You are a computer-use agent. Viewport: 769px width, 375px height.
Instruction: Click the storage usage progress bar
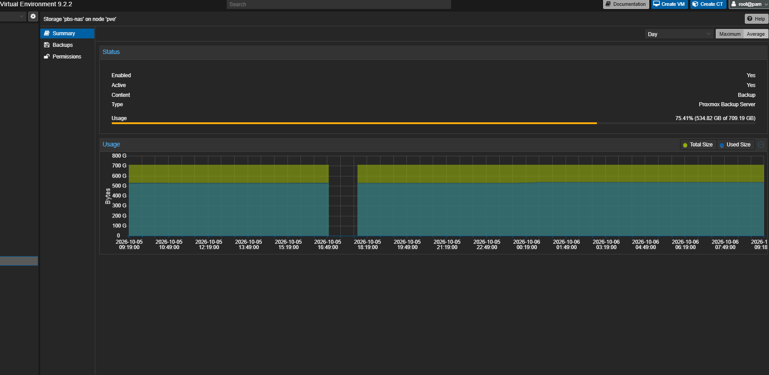coord(433,123)
